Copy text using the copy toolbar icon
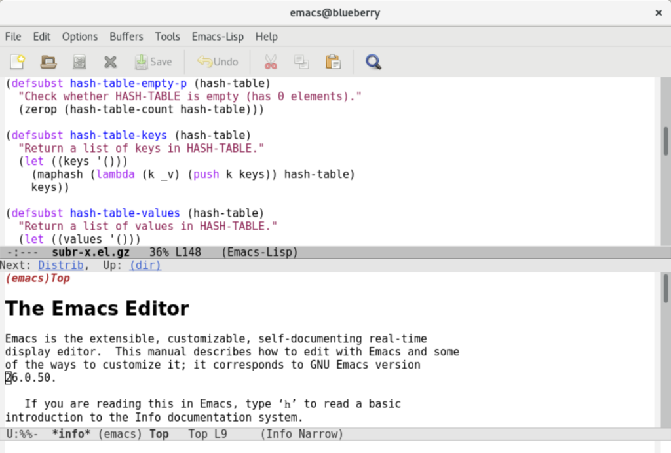The width and height of the screenshot is (671, 453). point(301,62)
